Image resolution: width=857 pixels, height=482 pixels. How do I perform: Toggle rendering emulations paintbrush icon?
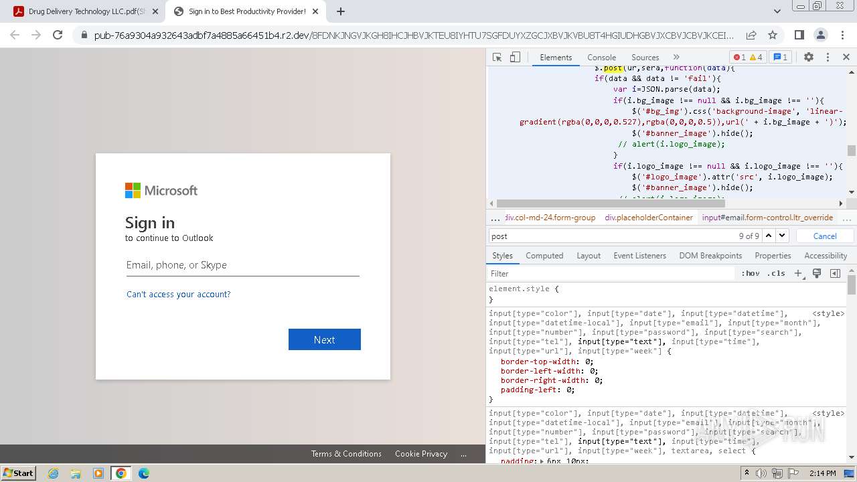click(x=817, y=273)
